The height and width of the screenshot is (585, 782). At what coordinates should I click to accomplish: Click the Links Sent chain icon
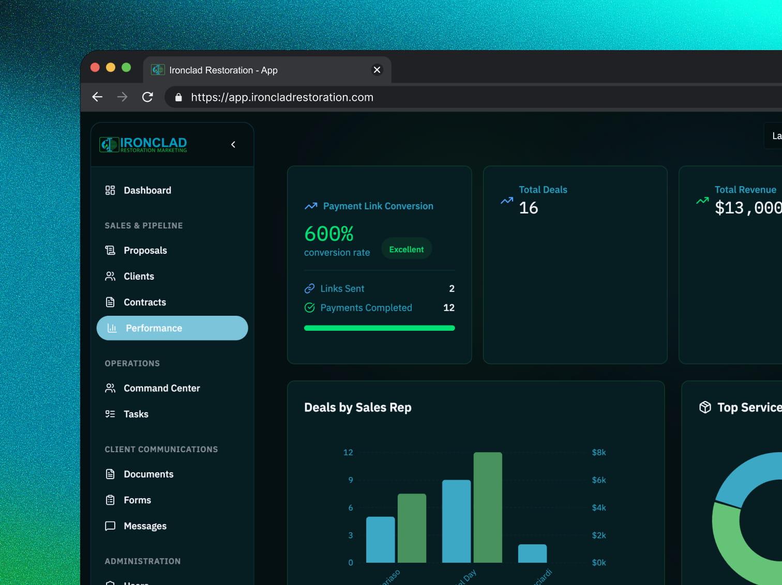tap(309, 288)
